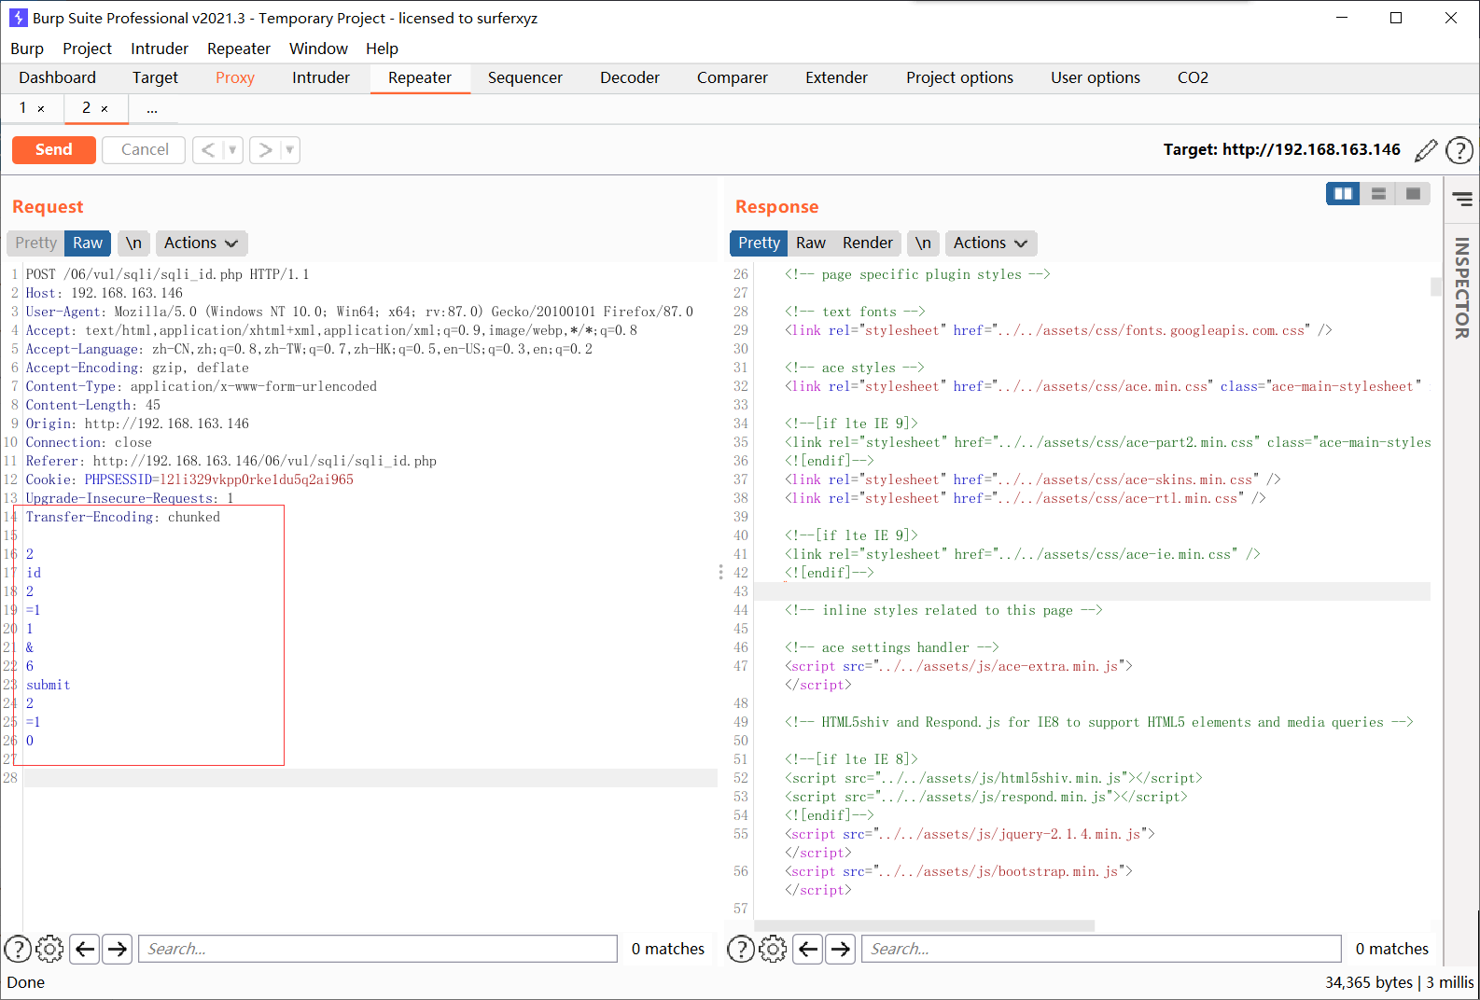Select Render view in Response panel

click(868, 243)
